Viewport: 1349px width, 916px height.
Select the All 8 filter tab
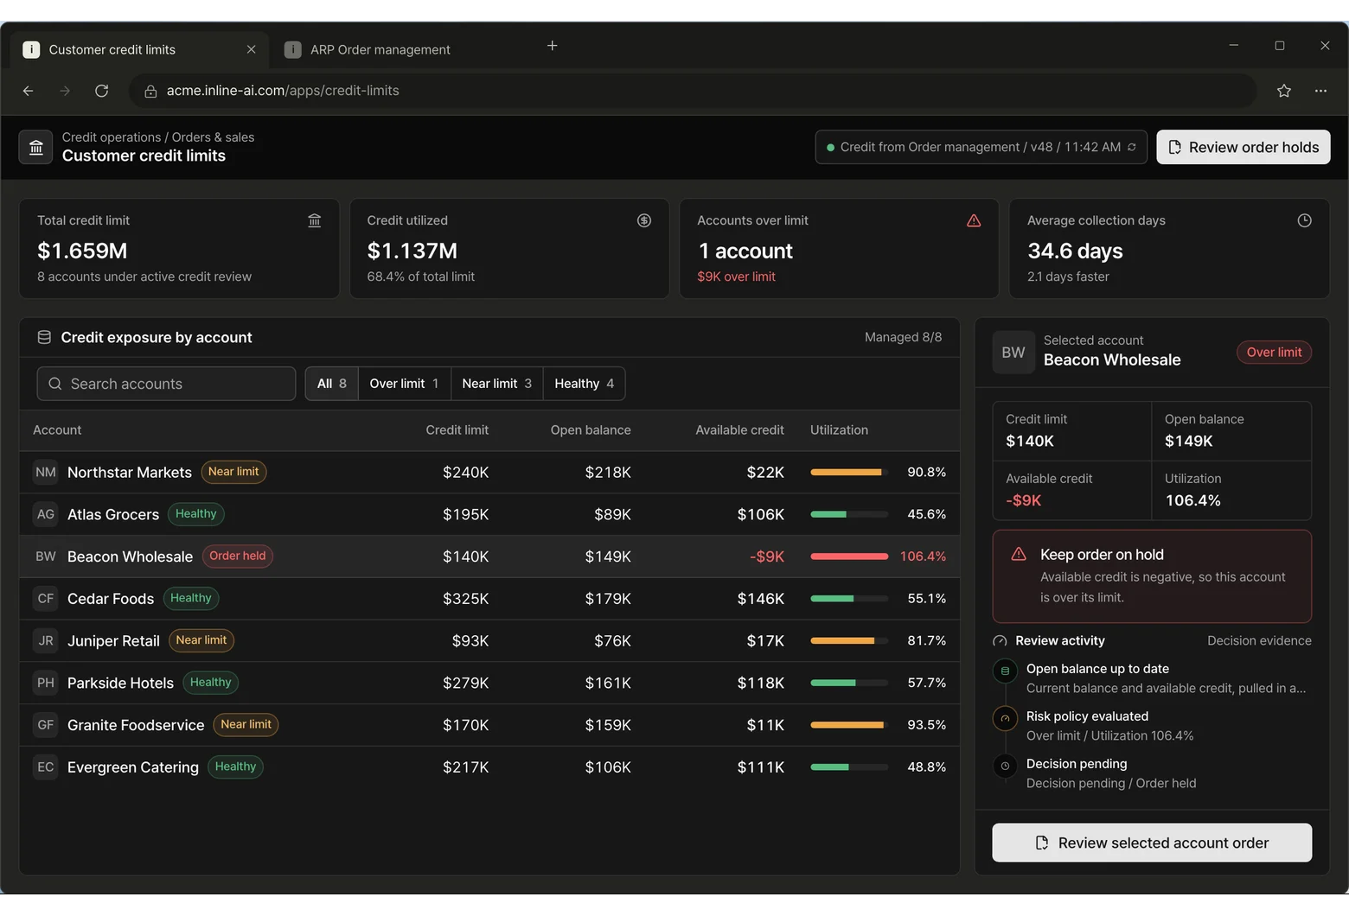332,384
